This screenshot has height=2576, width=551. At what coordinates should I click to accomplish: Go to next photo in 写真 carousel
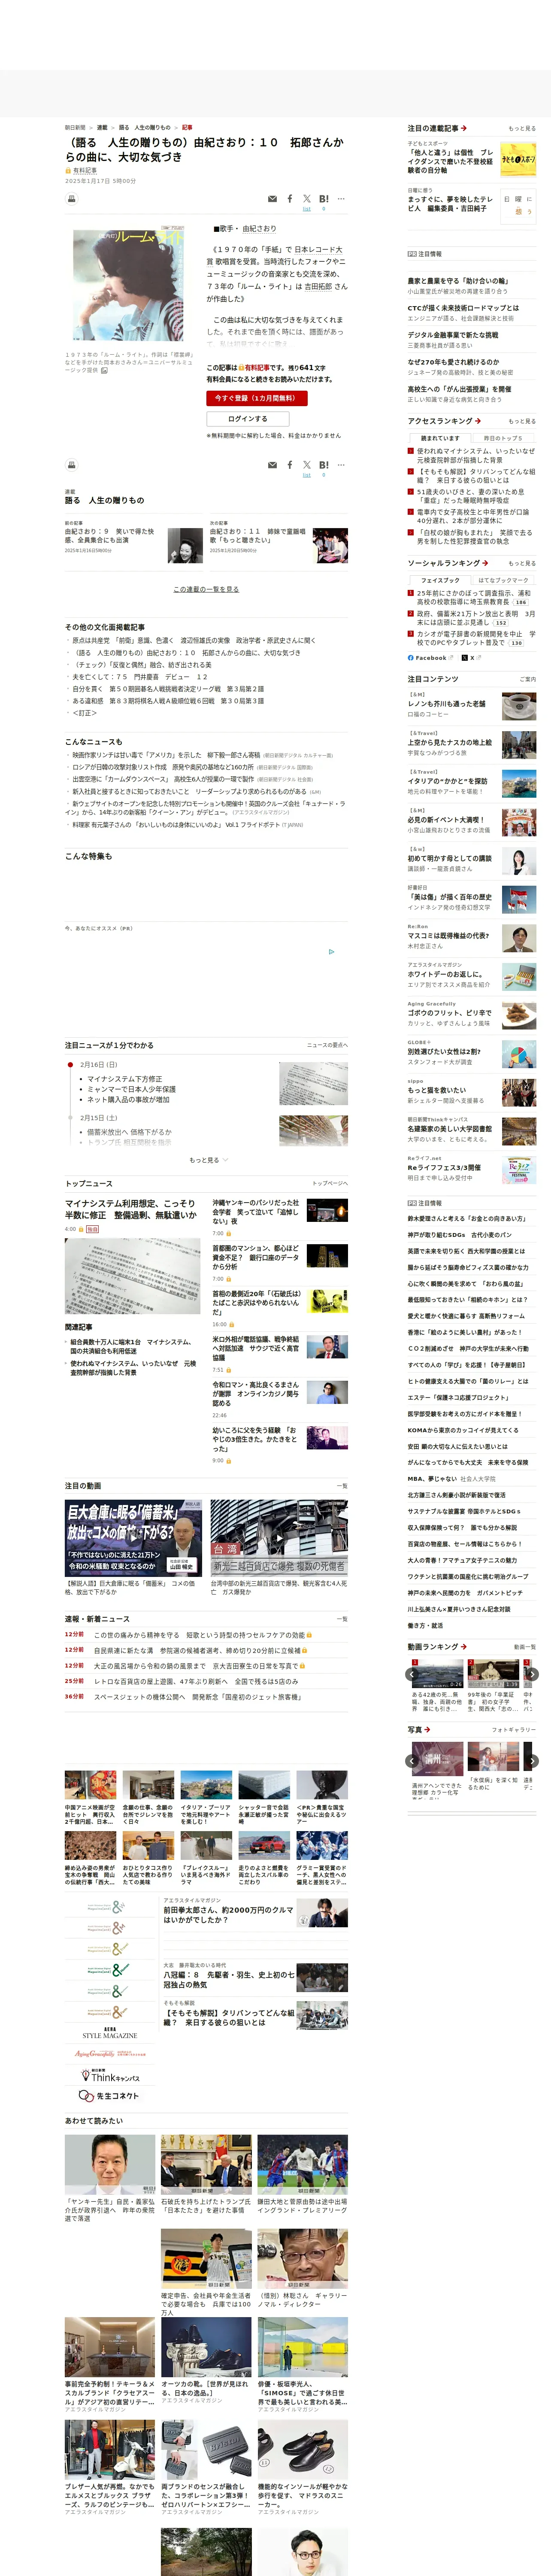tap(532, 1761)
